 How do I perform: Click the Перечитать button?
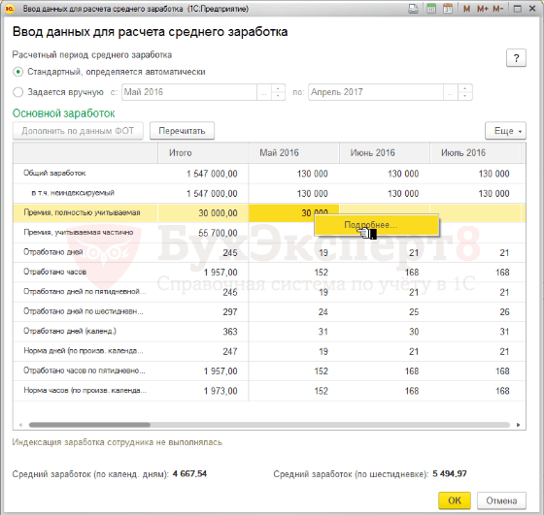[x=183, y=131]
